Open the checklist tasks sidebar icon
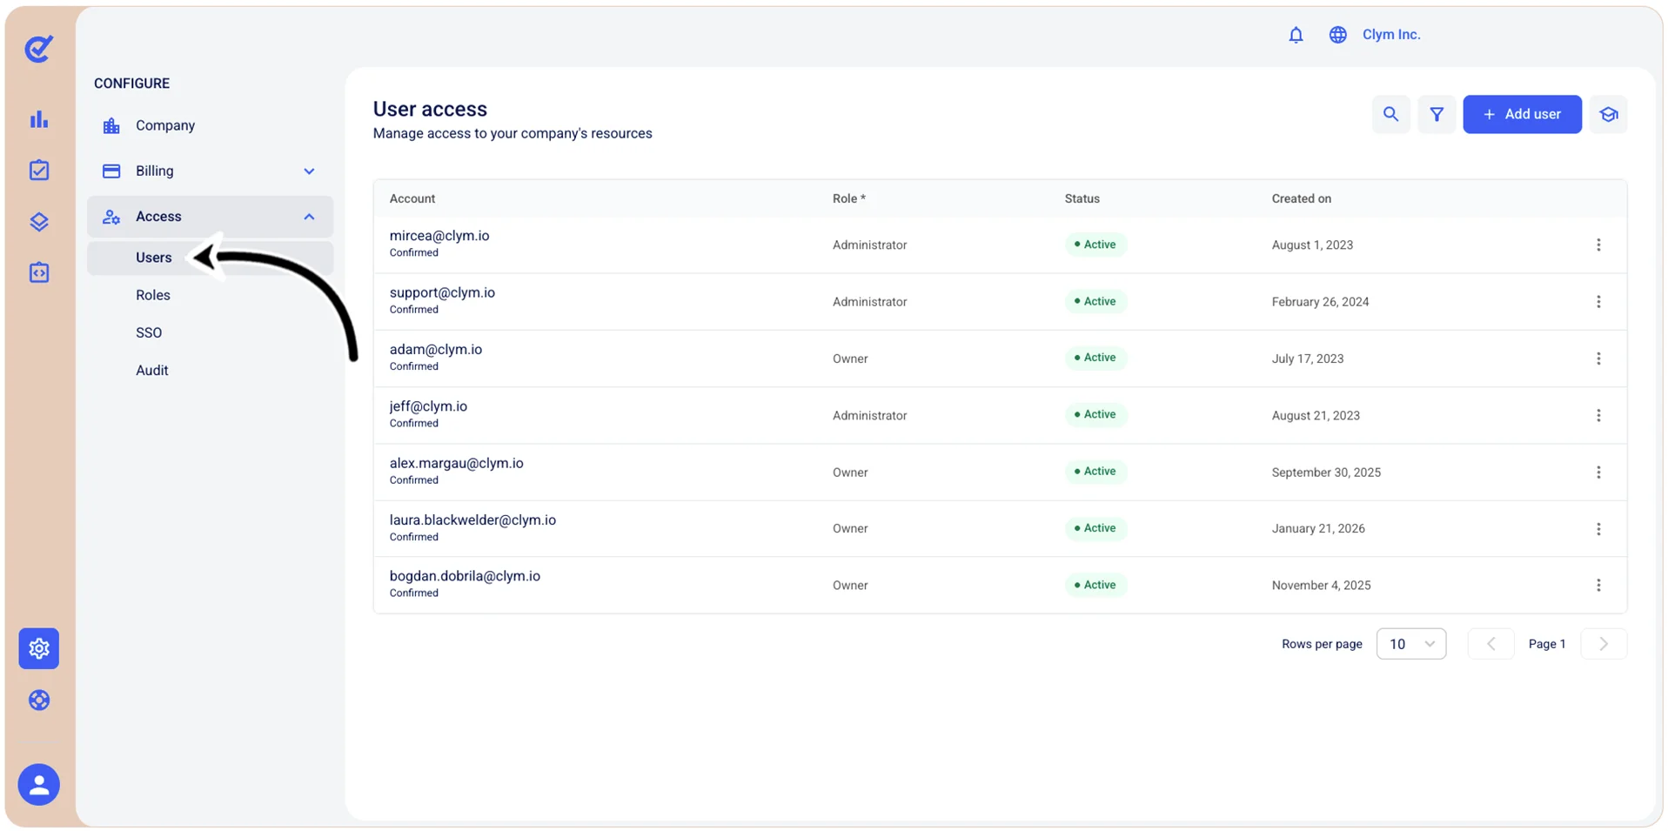This screenshot has height=831, width=1668. coord(39,170)
